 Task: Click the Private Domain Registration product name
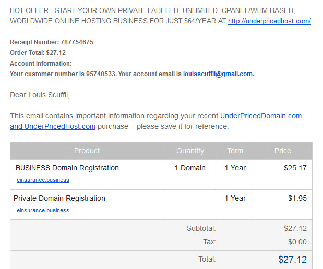pos(59,198)
